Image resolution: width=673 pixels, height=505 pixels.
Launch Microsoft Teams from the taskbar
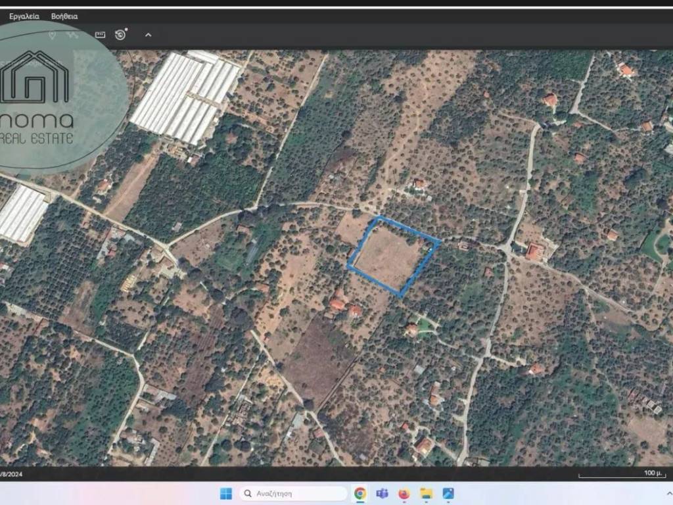[382, 493]
